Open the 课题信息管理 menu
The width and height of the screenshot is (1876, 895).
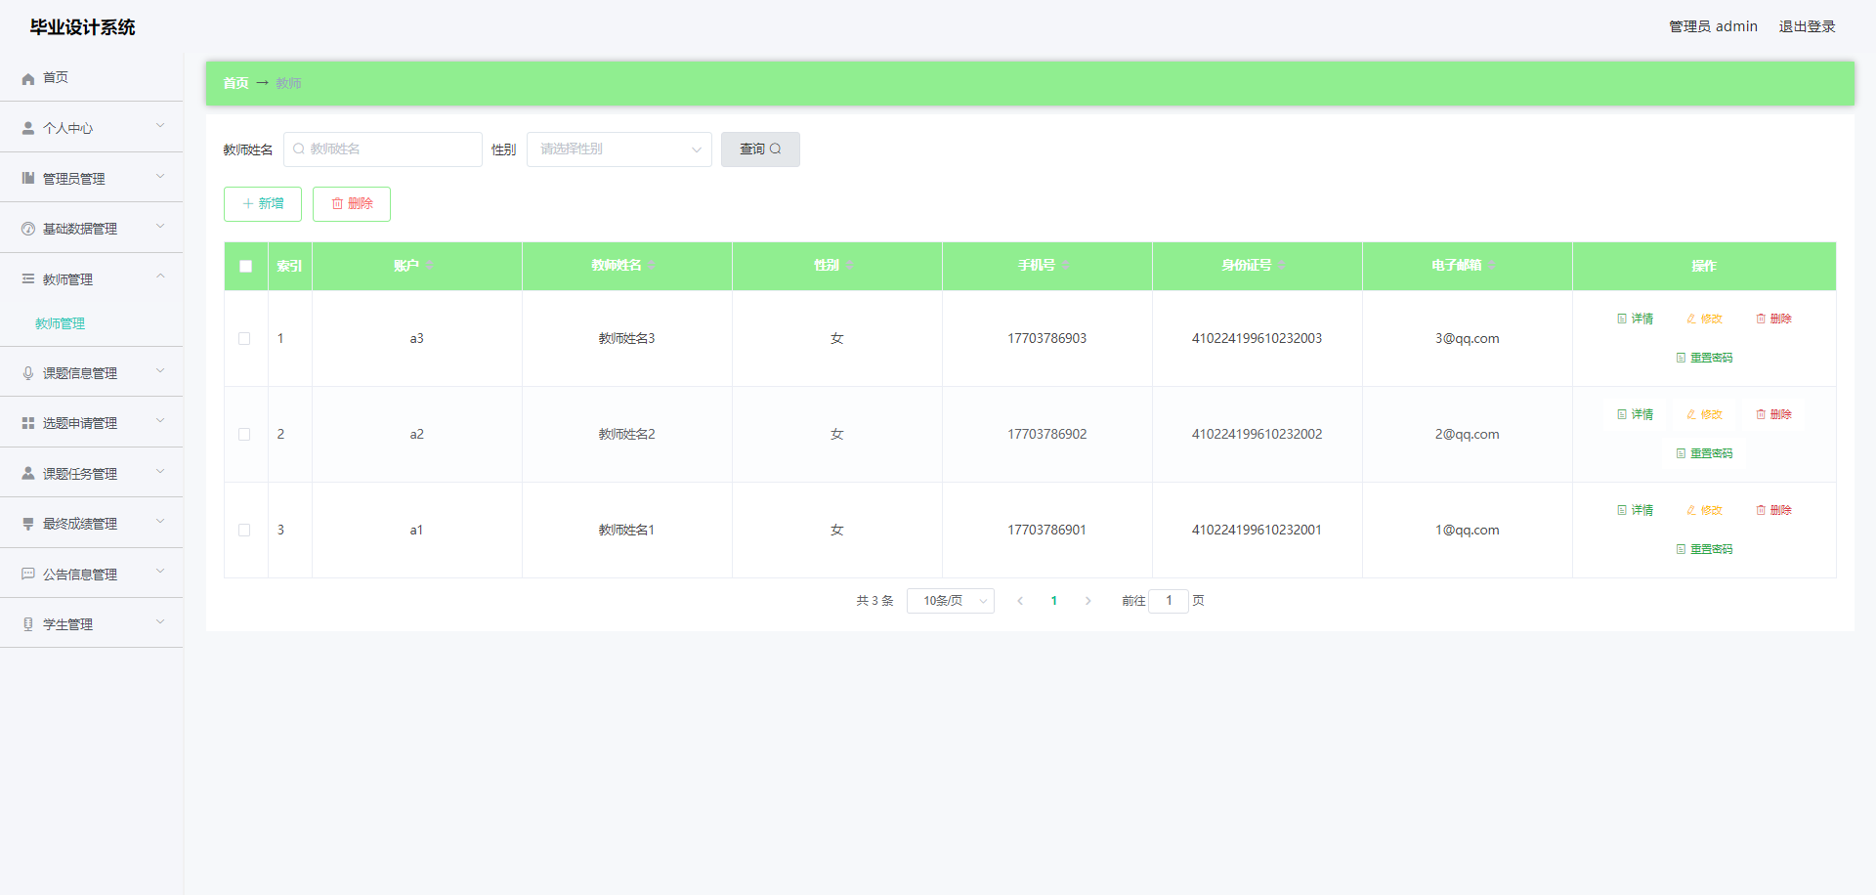point(92,372)
